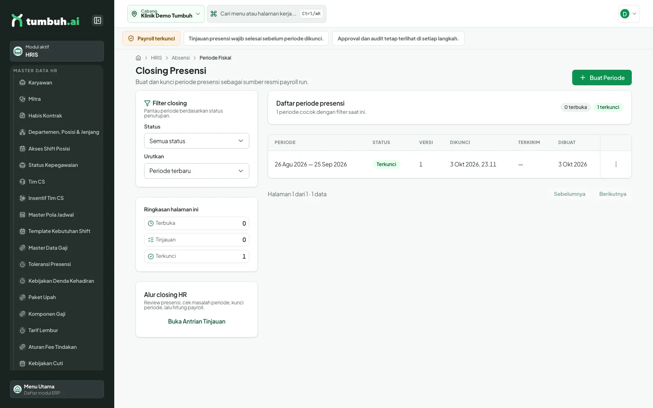Collapse the sidebar panel icon
653x408 pixels.
click(98, 20)
